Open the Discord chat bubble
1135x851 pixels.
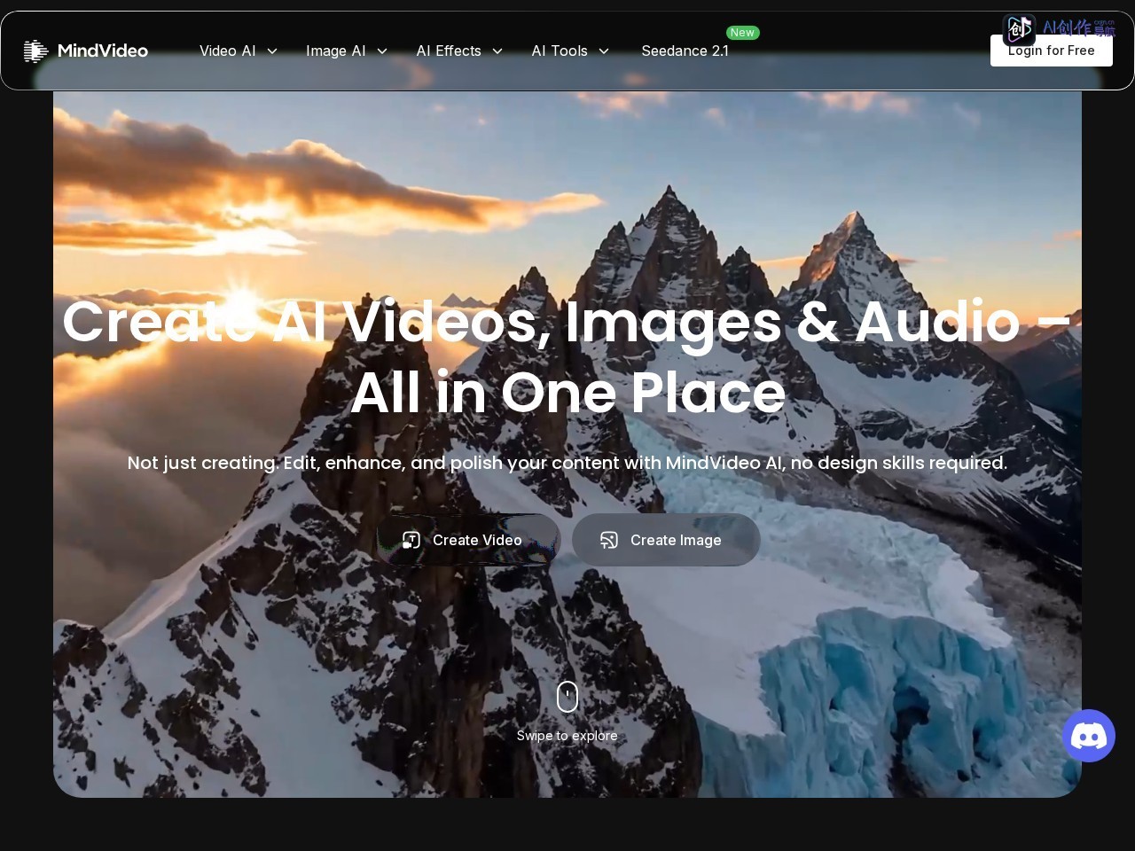tap(1089, 736)
